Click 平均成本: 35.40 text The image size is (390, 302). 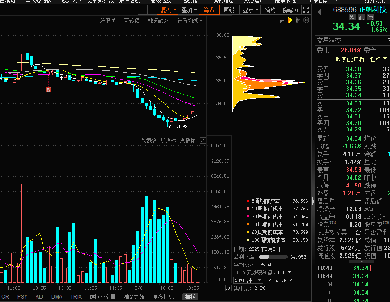(x=253, y=265)
